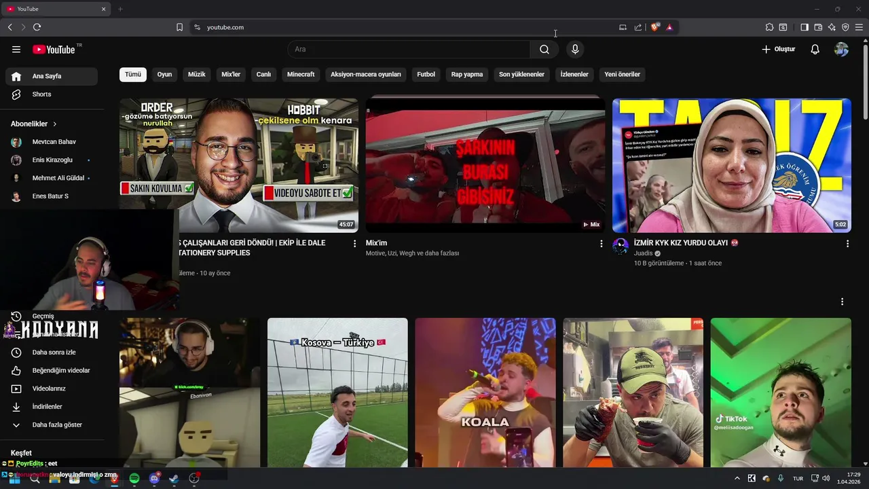Open the Mehmet Ali Güldal subscription channel
The width and height of the screenshot is (869, 489).
[52, 178]
